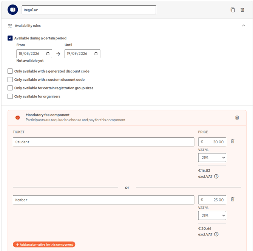The width and height of the screenshot is (253, 251).
Task: Enable Only available with a generated discount code
Action: point(10,71)
